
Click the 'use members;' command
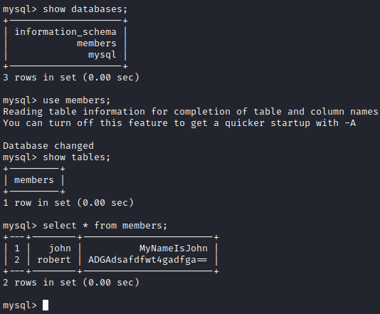pos(76,100)
